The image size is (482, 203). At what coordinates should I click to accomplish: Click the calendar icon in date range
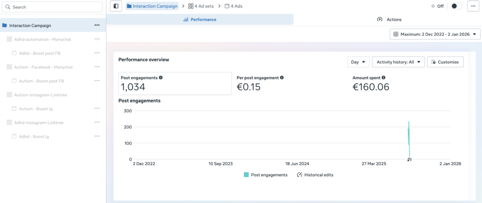(396, 34)
